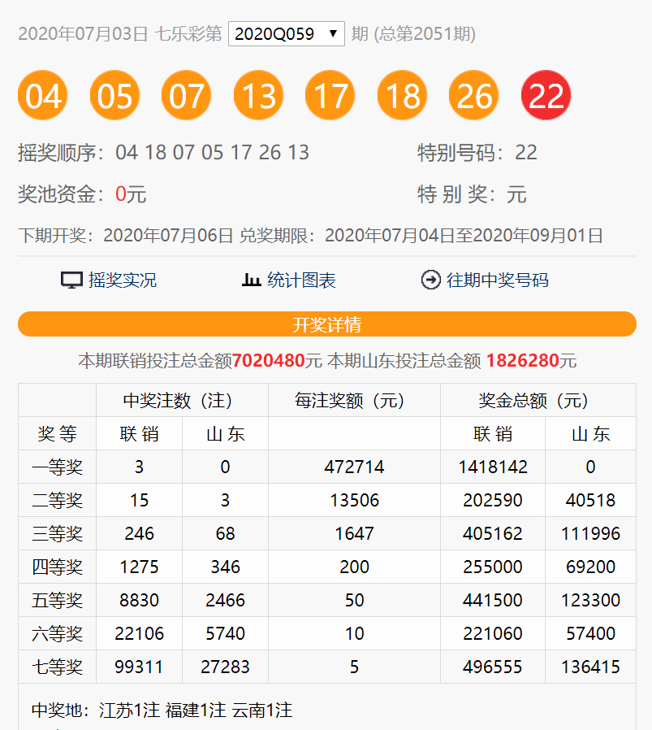Open the 摇奖实况 link

click(123, 280)
